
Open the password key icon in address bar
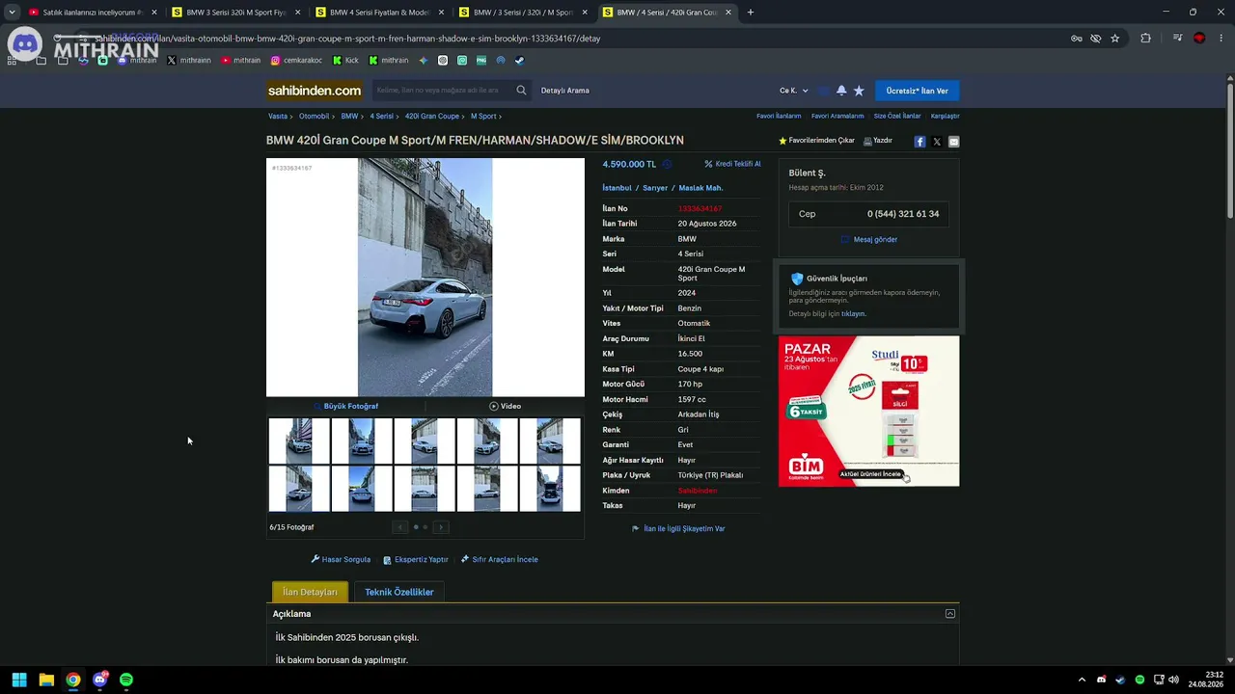(x=1076, y=39)
